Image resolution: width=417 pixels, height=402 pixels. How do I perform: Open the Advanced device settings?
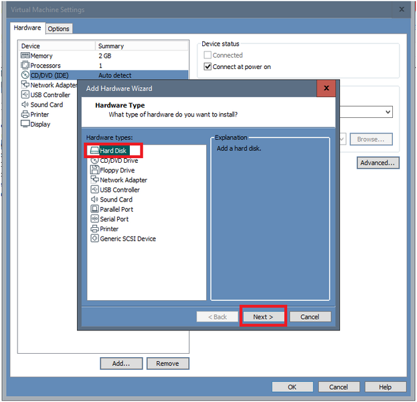point(378,163)
